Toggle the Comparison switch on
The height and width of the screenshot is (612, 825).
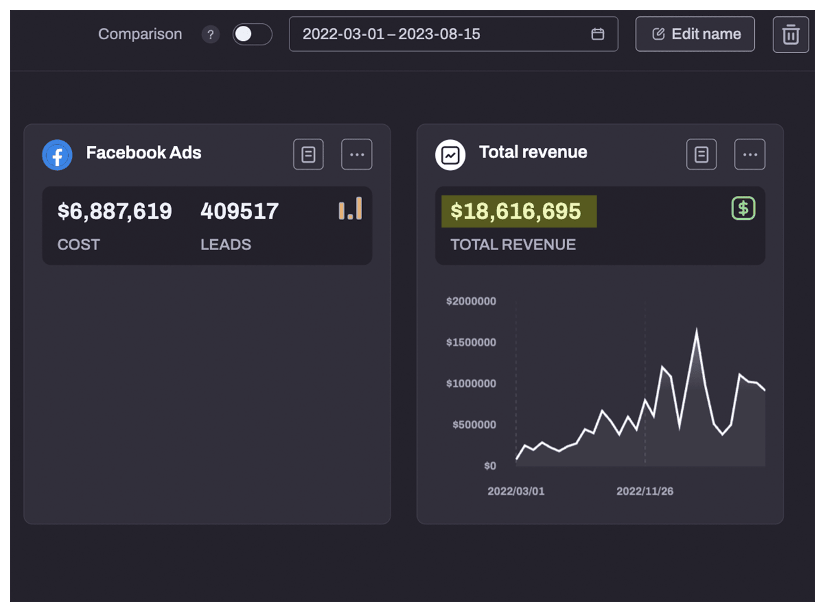(x=252, y=34)
